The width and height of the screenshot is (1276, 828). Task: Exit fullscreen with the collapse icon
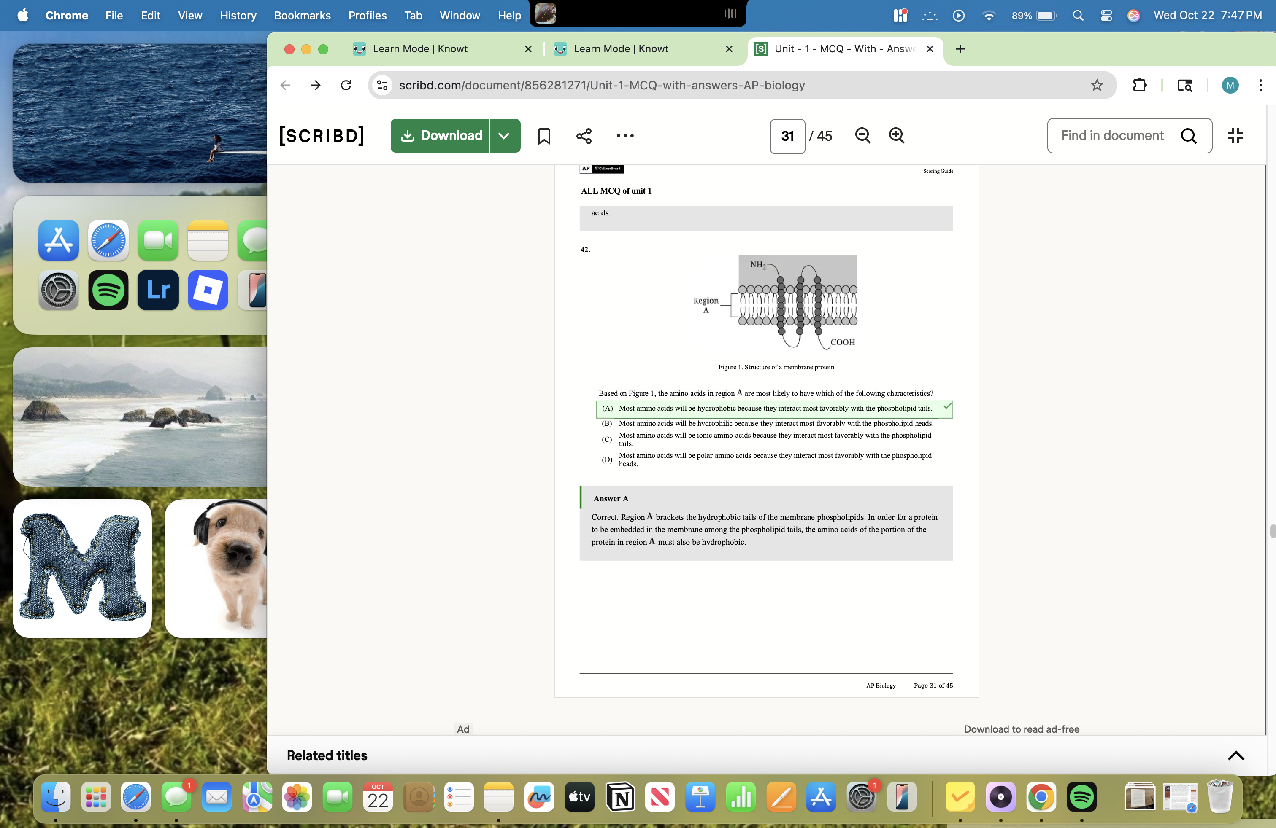(1235, 136)
